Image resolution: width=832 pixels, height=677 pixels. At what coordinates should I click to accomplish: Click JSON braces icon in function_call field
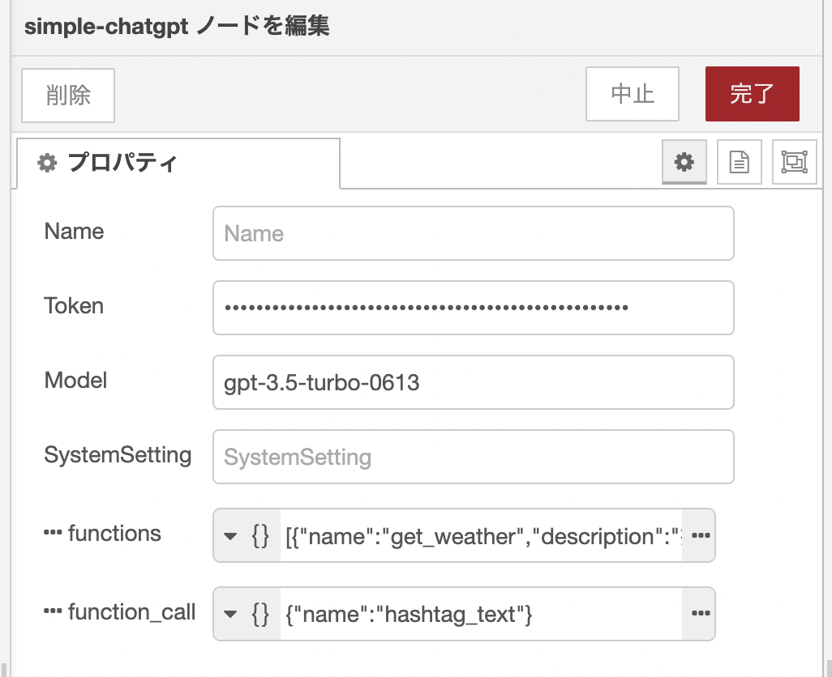(260, 614)
